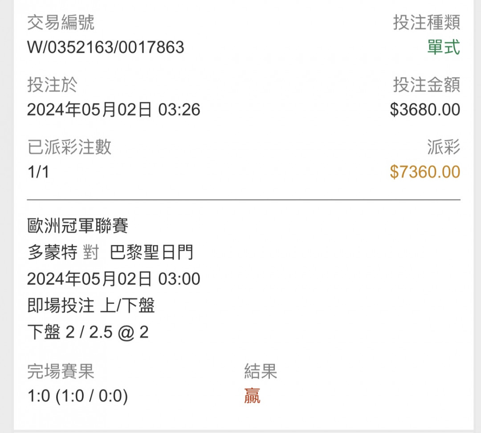
Task: Click the 交易編號 label
Action: [61, 22]
